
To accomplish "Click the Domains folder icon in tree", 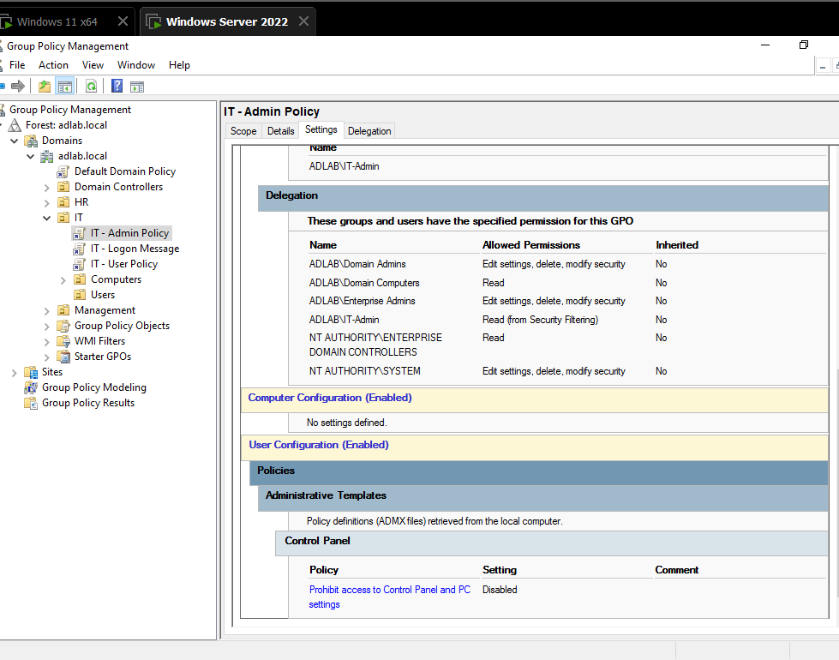I will click(32, 141).
